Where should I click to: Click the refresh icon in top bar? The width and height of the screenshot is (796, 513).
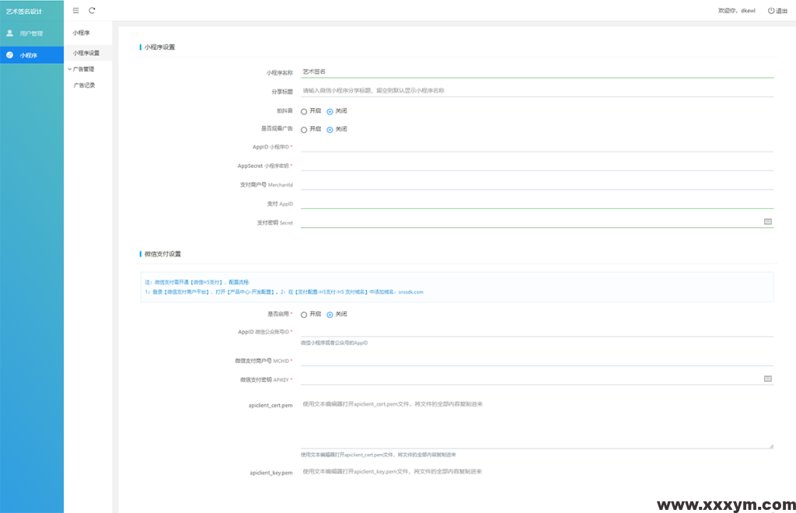click(93, 10)
